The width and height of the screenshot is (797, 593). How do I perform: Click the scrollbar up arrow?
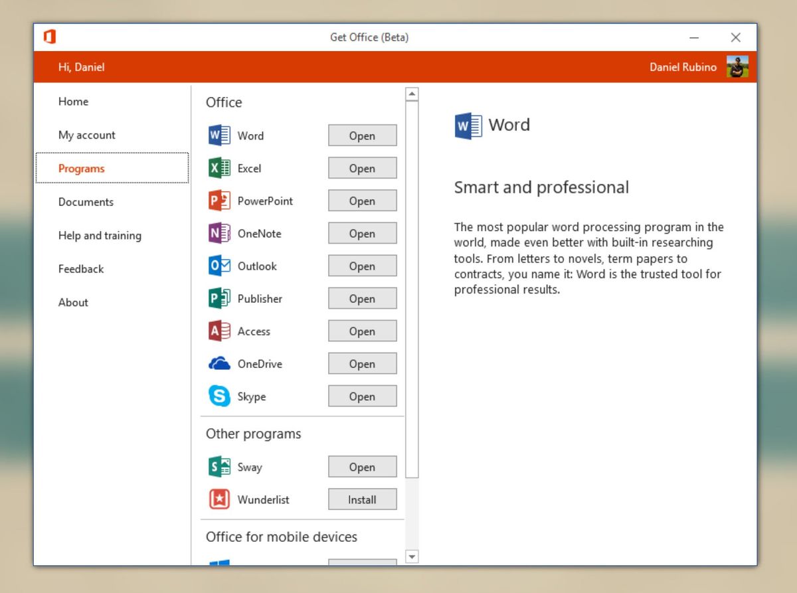tap(412, 94)
